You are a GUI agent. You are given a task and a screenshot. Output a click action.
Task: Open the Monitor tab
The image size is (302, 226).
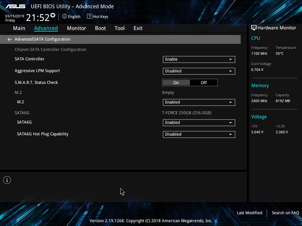76,28
